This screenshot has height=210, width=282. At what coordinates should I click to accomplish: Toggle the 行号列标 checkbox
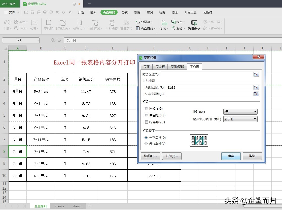[146, 122]
